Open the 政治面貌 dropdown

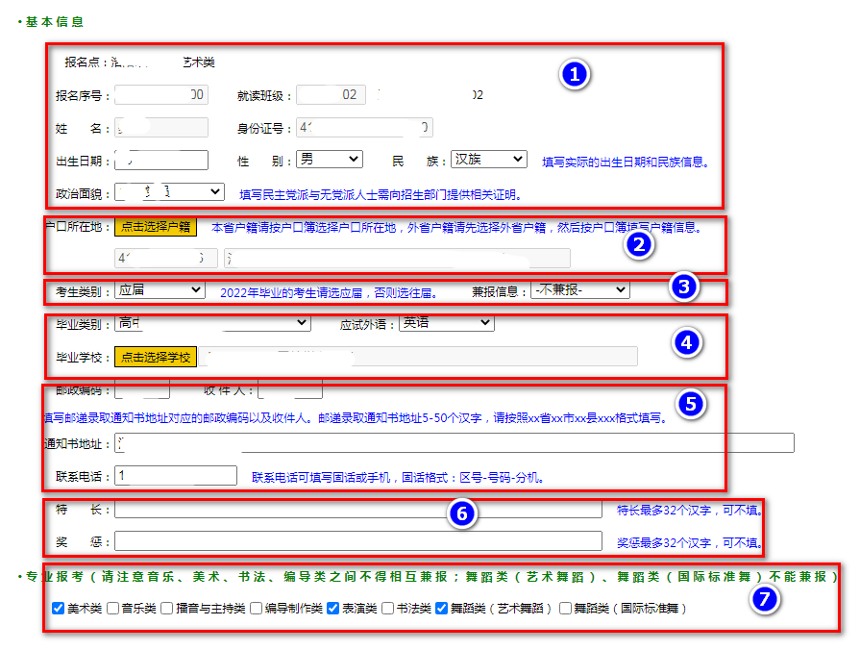pos(169,192)
